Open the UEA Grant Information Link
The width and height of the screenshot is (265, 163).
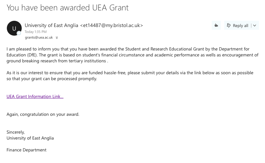(x=35, y=96)
